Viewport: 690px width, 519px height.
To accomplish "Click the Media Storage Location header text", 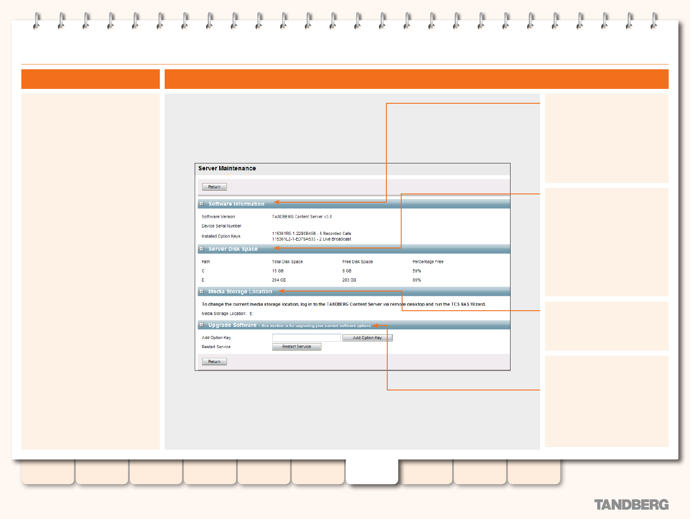I will pyautogui.click(x=240, y=292).
